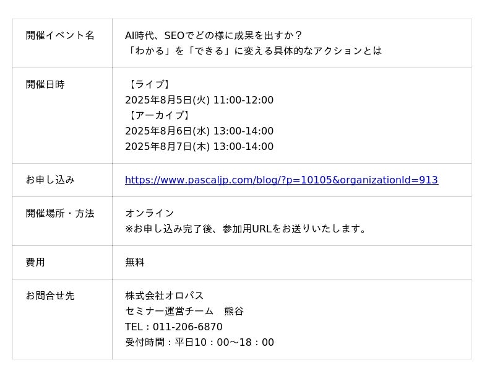Click the archive date 2025年8月6日(水) 13:00-14:00

pyautogui.click(x=199, y=131)
